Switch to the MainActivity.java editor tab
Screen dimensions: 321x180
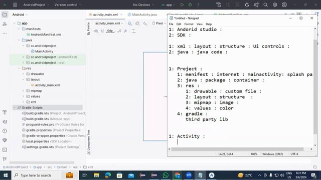pyautogui.click(x=142, y=14)
